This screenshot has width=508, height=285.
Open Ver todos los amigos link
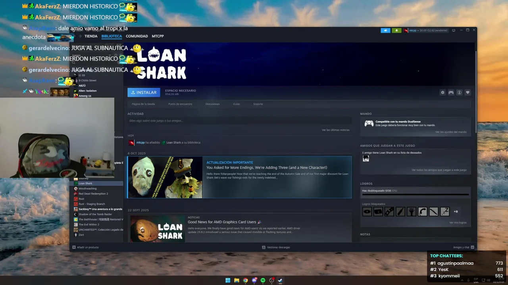[439, 170]
